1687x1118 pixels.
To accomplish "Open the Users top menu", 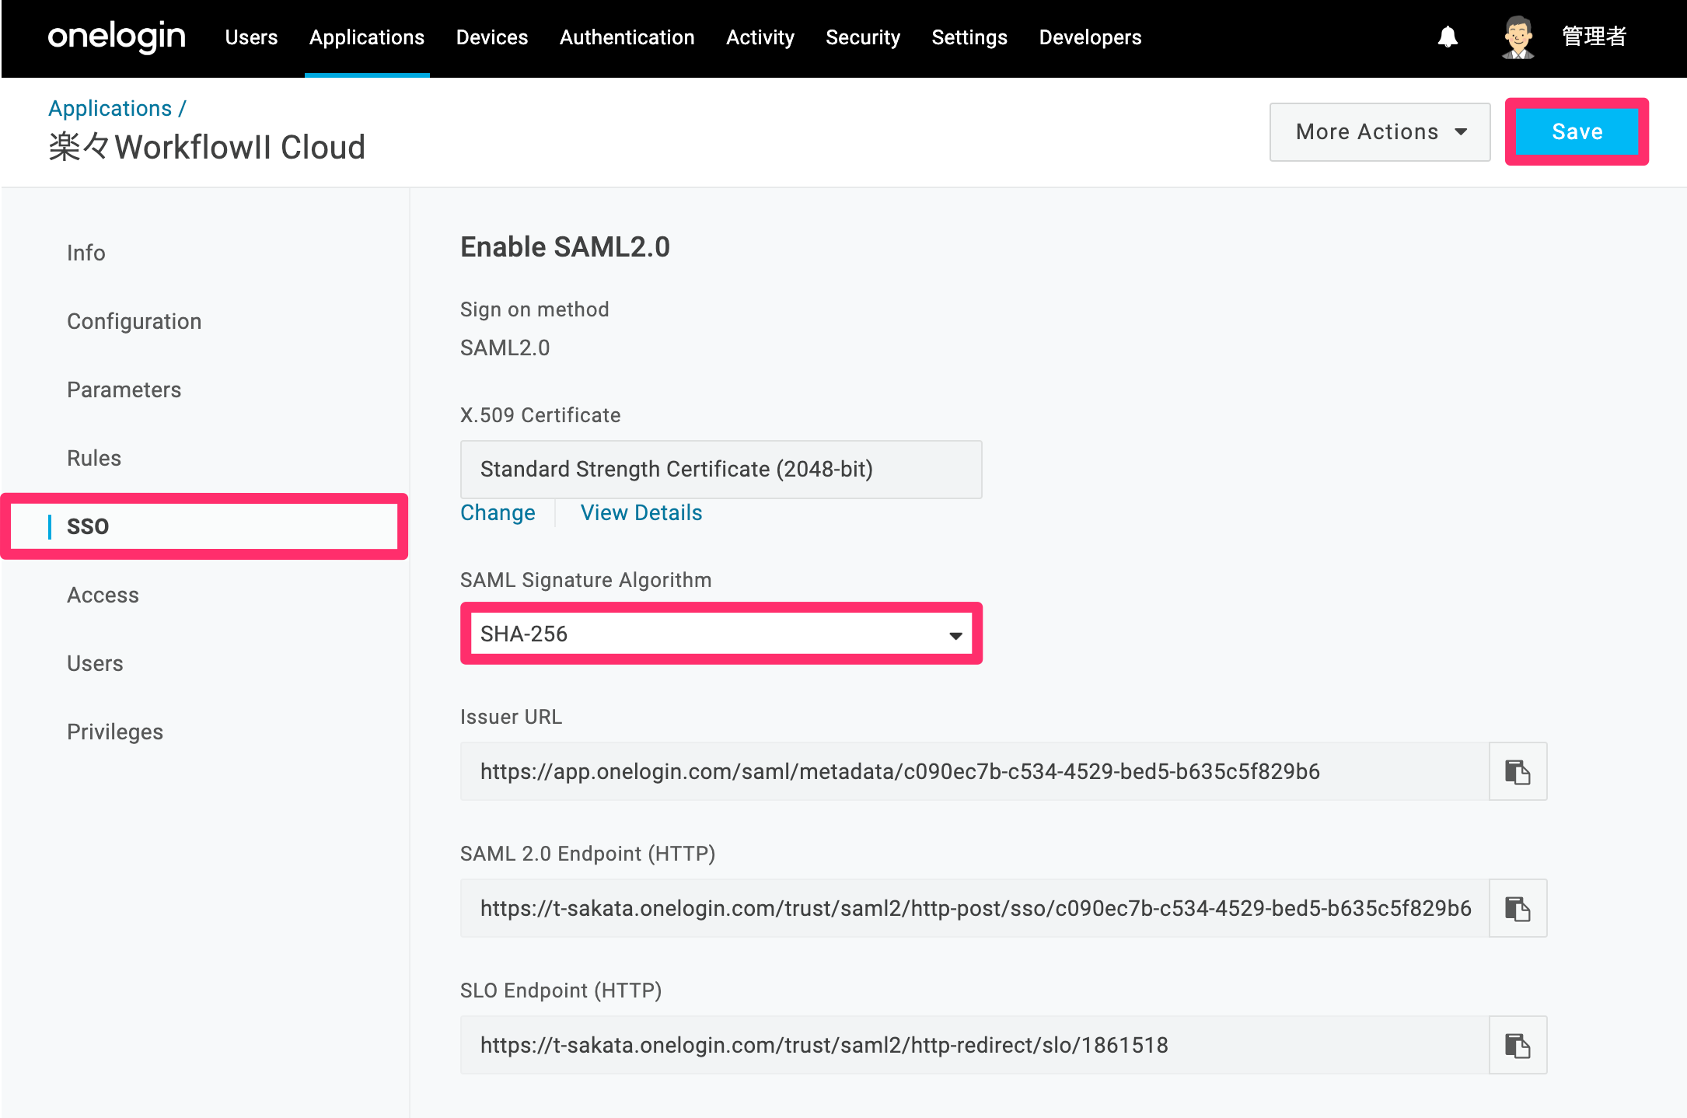I will 251,37.
